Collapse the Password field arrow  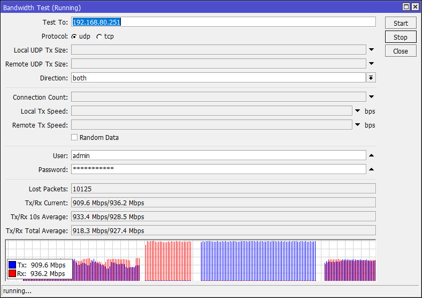(371, 169)
